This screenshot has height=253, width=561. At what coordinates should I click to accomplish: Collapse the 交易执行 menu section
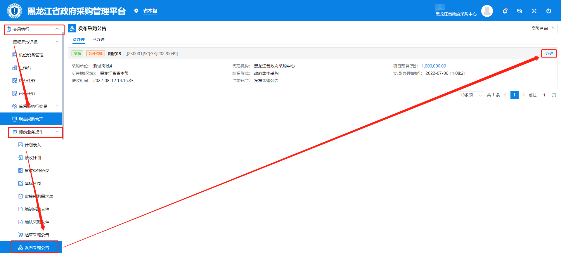pos(57,29)
